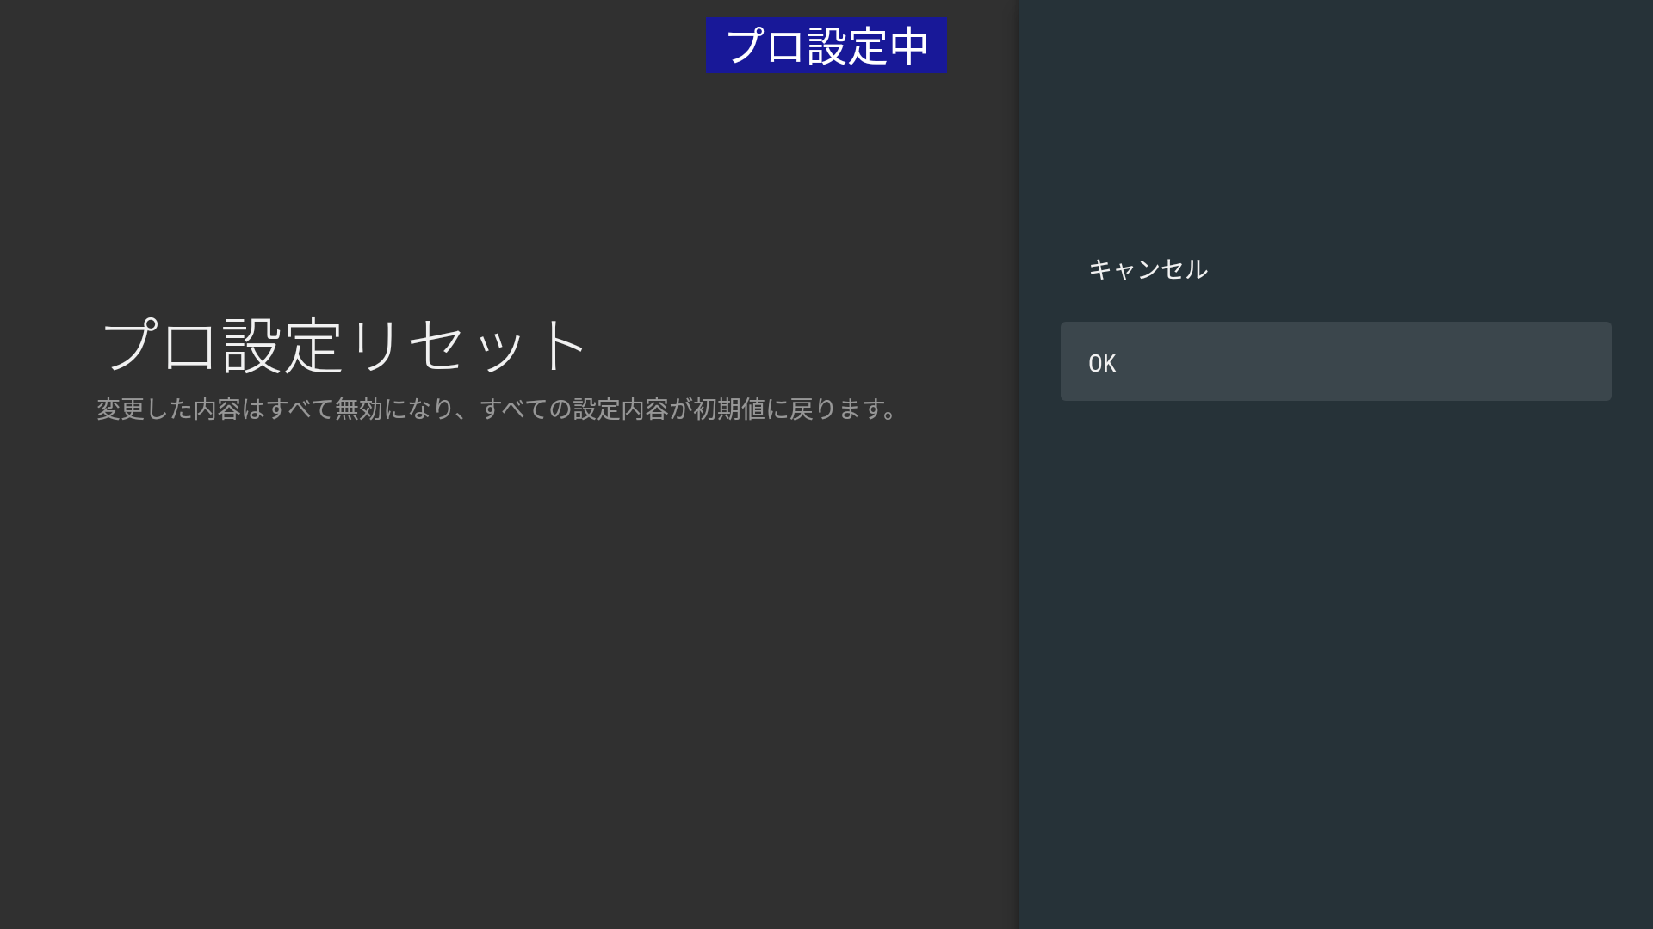This screenshot has width=1653, height=929.
Task: Click the pro mode indicator banner
Action: coord(826,46)
